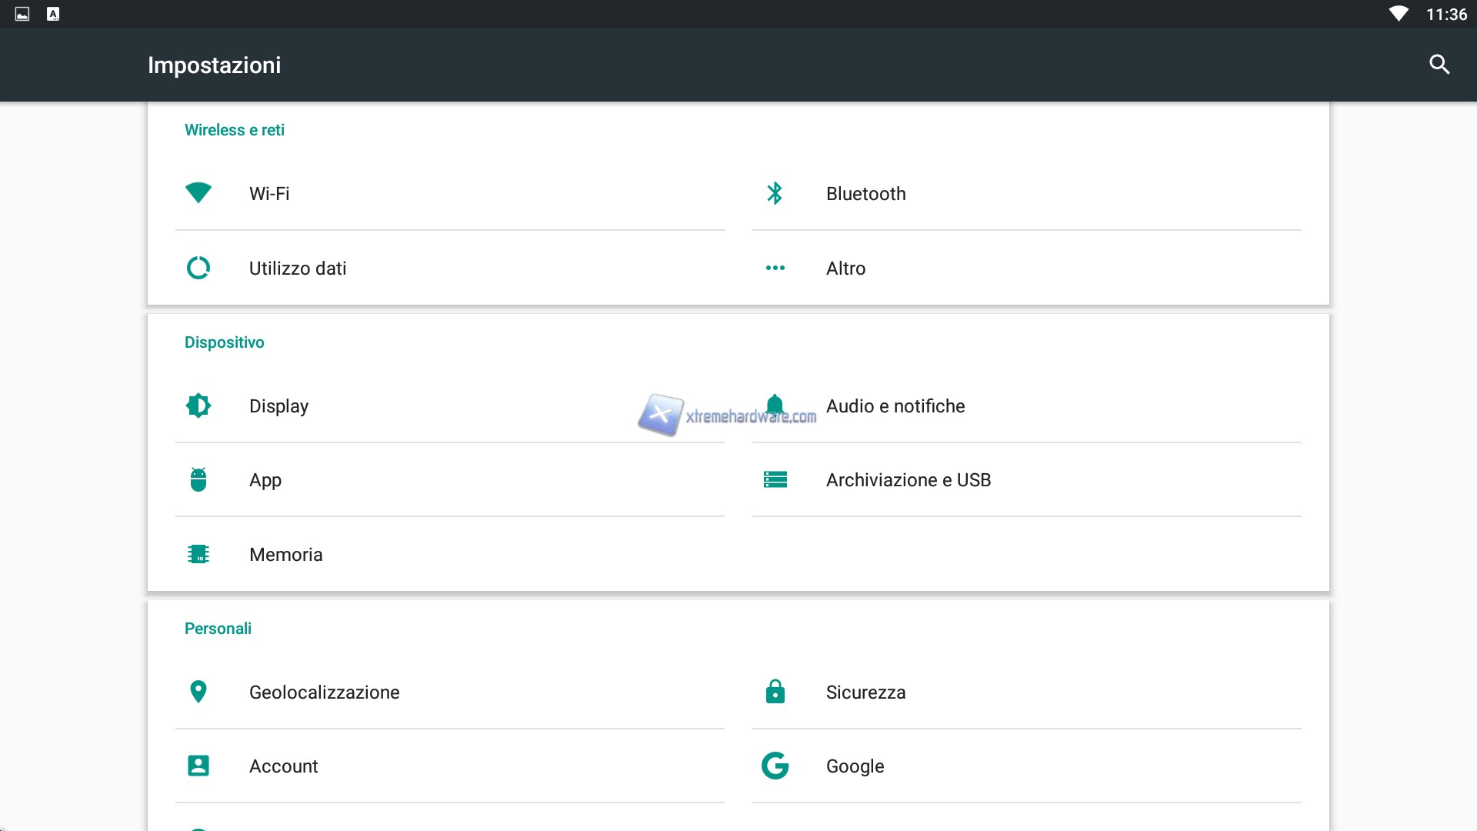The image size is (1477, 831).
Task: Select the Geolocalizzazione menu item
Action: (324, 692)
